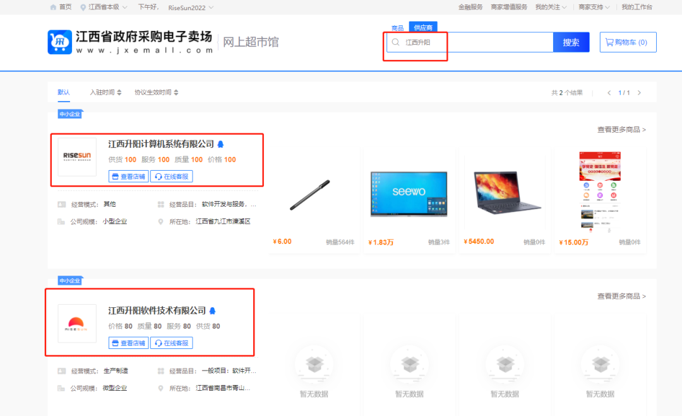Click the bell icon next to 江西升阳软件技术有限公司
The width and height of the screenshot is (682, 416).
click(213, 310)
